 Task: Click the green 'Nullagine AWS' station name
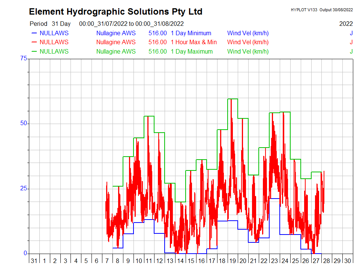pos(116,52)
